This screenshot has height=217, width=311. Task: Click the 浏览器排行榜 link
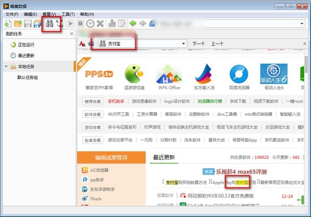point(209,101)
